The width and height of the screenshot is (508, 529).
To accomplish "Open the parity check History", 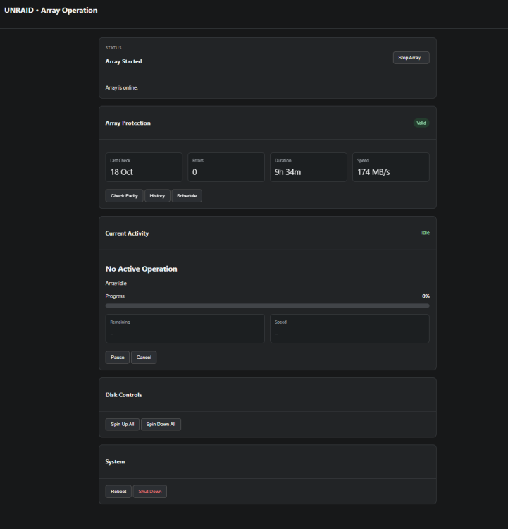I will (x=157, y=195).
